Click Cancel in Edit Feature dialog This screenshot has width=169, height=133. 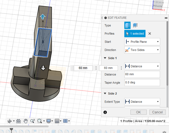(x=158, y=112)
